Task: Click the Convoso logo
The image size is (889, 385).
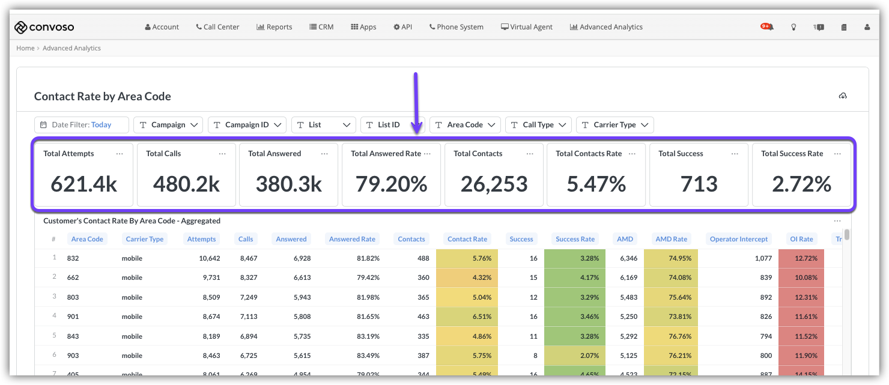Action: point(44,27)
